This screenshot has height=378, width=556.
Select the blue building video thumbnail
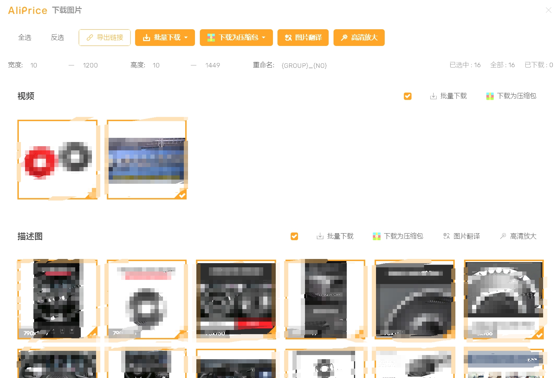tap(147, 160)
